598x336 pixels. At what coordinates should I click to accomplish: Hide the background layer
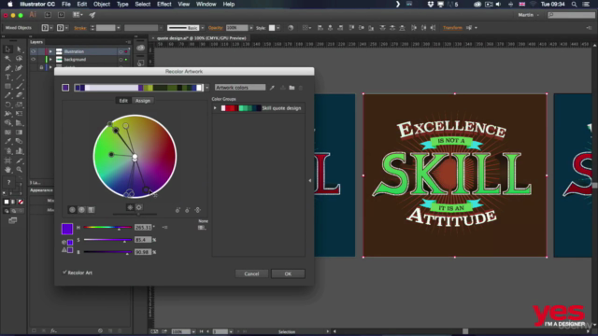point(34,60)
